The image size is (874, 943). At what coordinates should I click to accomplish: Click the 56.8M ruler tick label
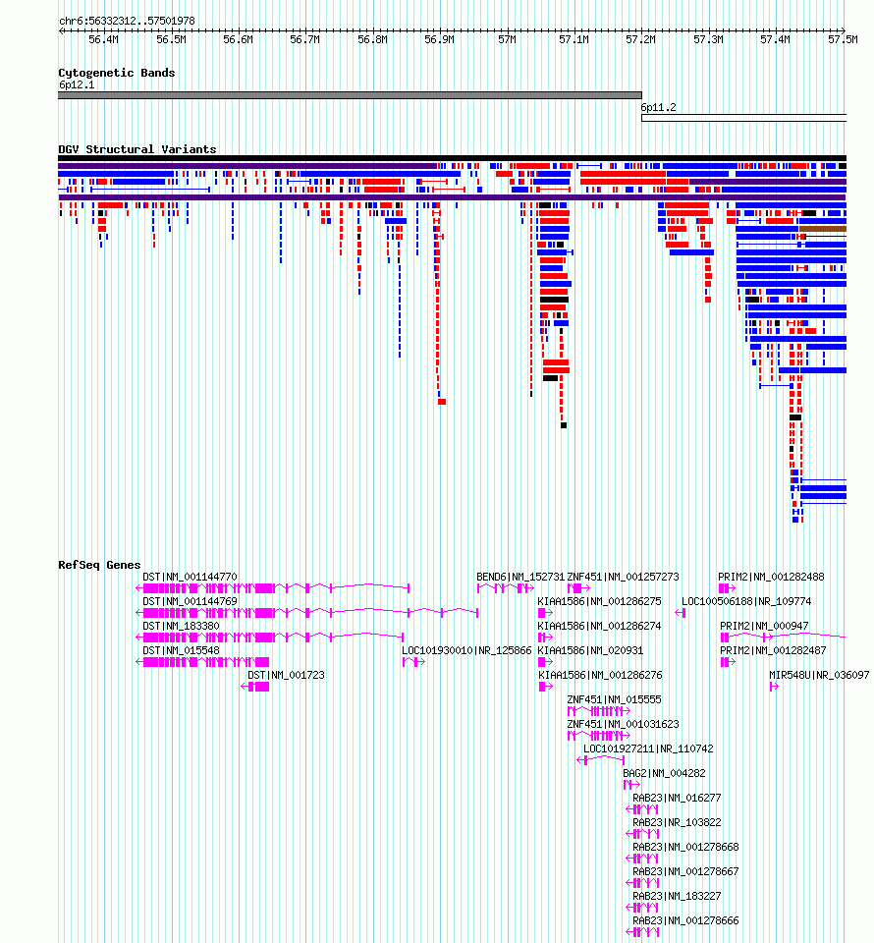click(x=373, y=39)
